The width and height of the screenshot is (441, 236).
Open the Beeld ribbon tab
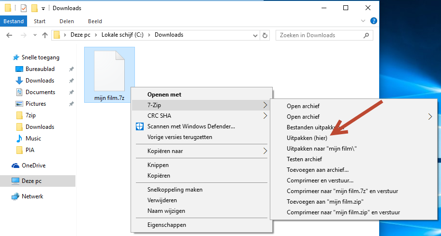95,21
